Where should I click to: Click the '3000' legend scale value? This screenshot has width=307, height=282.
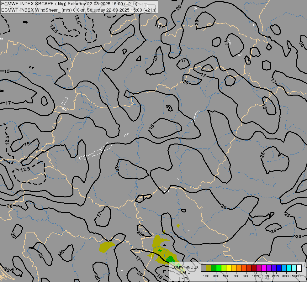[x=286, y=276]
